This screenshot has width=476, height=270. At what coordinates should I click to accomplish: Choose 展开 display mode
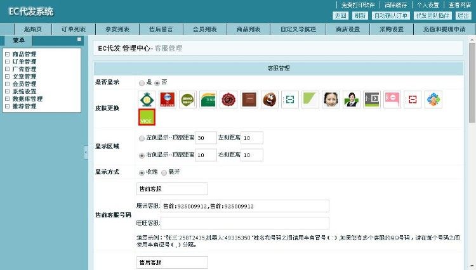(164, 173)
